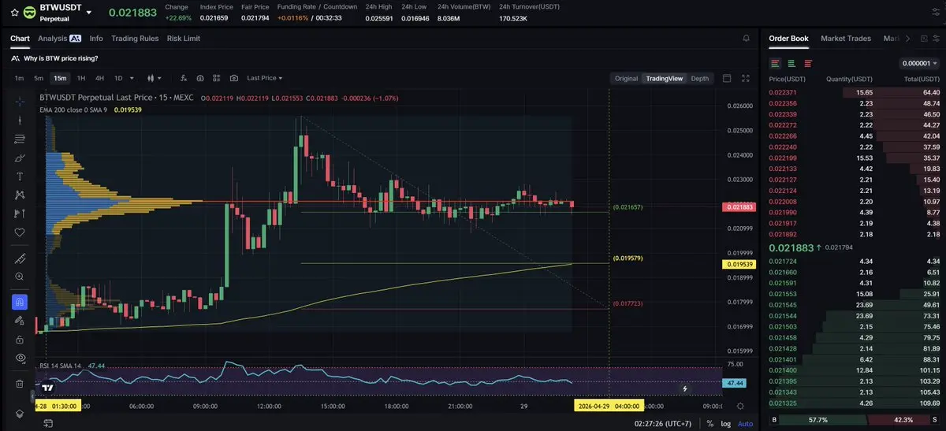Image resolution: width=946 pixels, height=431 pixels.
Task: Toggle lock all drawings
Action: coord(20,339)
